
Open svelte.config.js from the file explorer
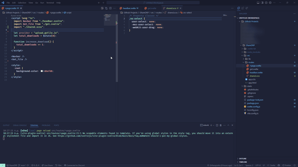(253, 107)
